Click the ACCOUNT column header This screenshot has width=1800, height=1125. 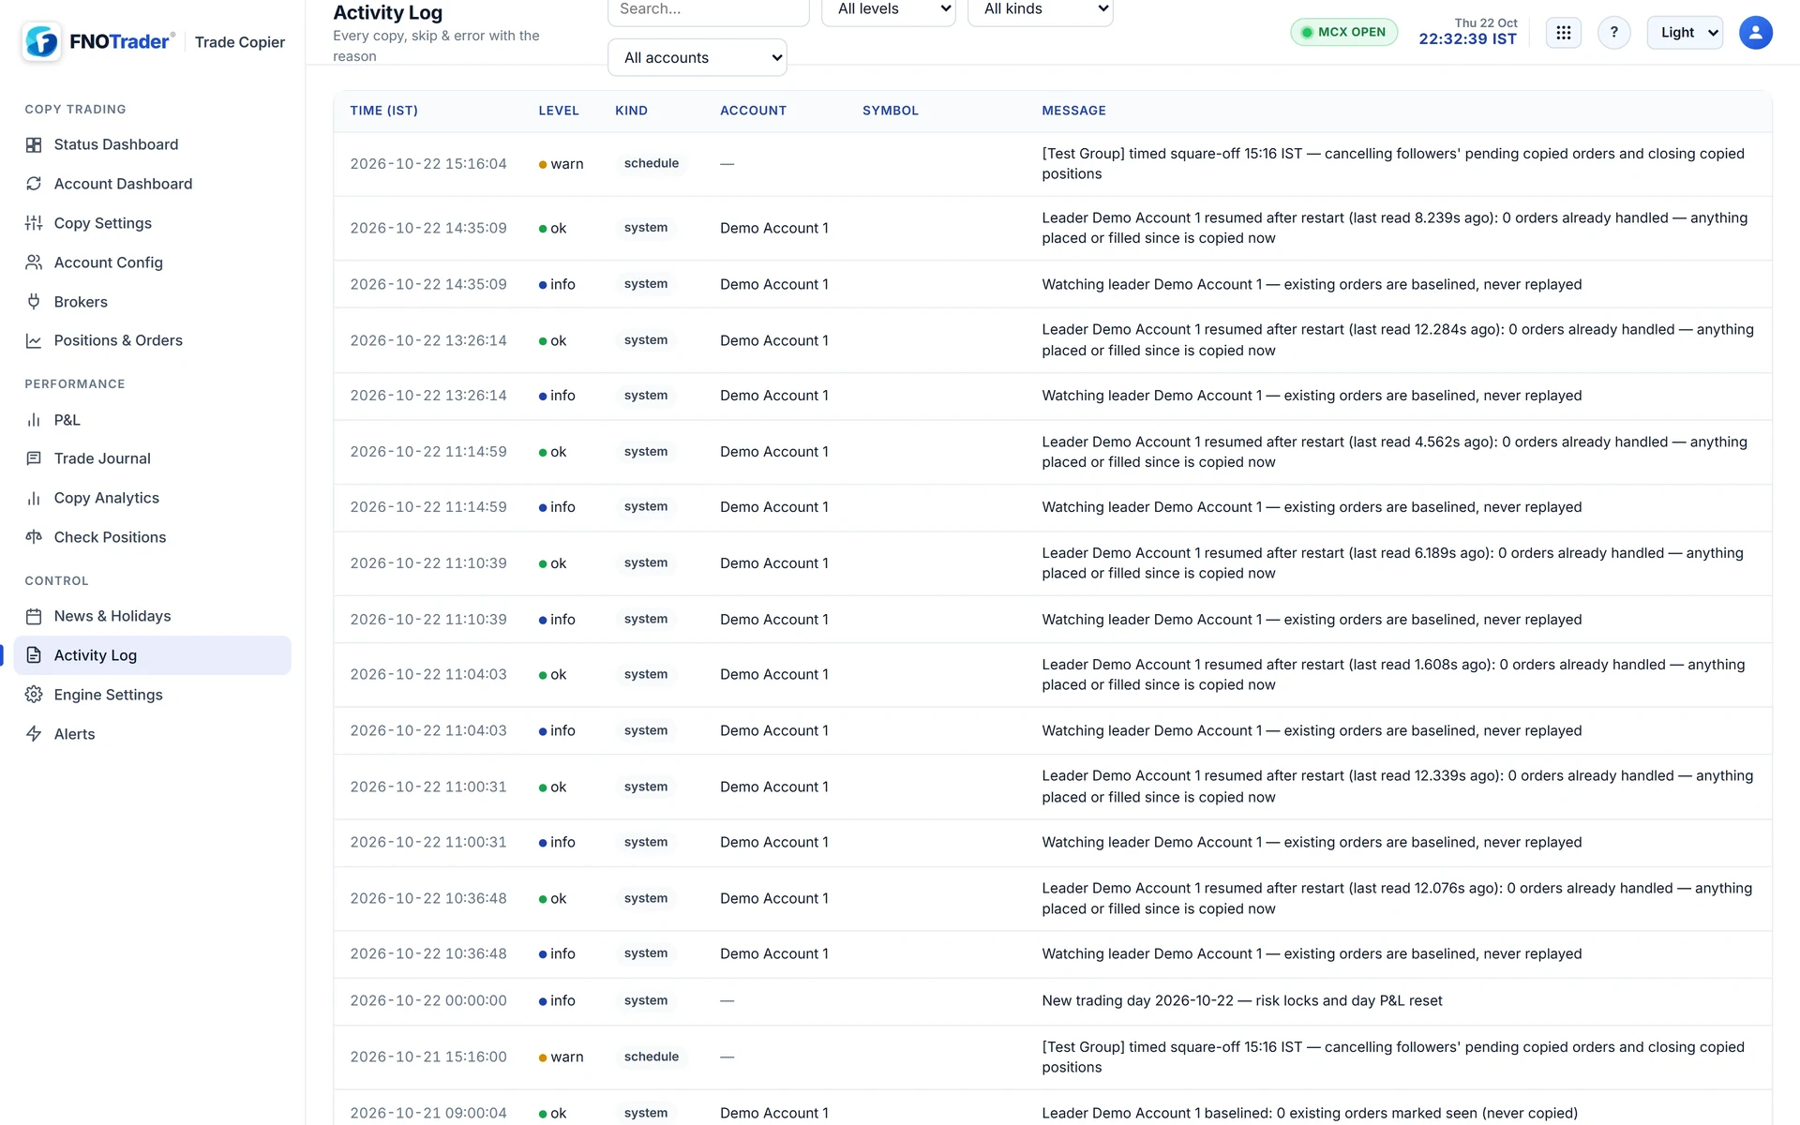753,111
